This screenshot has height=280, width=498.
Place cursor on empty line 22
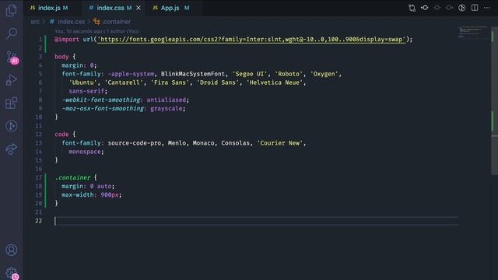coord(256,221)
